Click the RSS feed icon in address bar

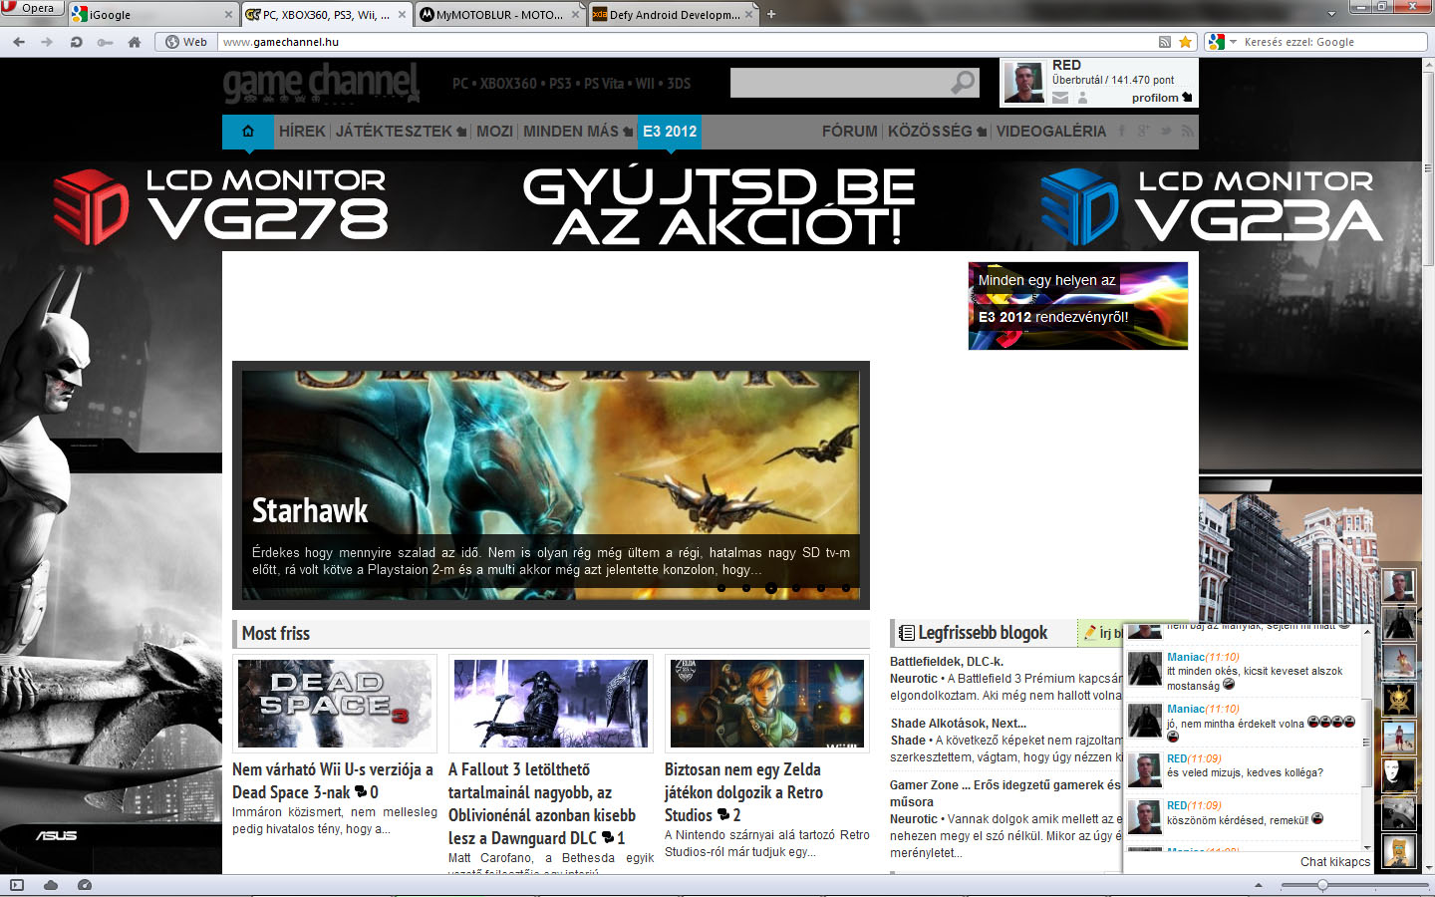tap(1164, 42)
